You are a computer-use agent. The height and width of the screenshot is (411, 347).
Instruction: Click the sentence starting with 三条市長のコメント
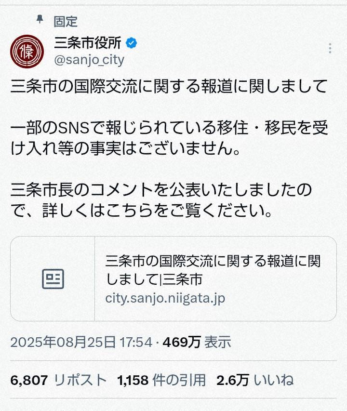coord(161,190)
